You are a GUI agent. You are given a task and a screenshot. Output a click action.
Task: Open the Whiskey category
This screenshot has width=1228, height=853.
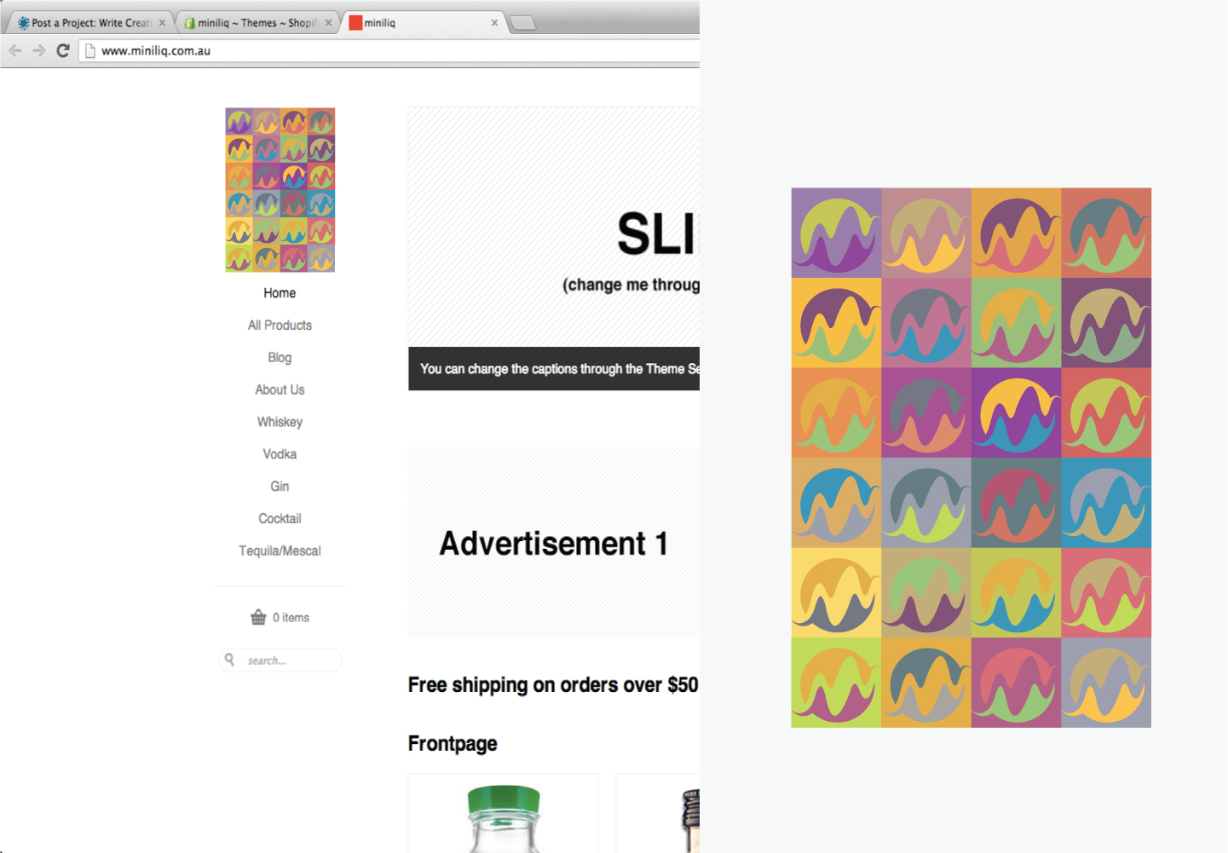click(x=280, y=422)
